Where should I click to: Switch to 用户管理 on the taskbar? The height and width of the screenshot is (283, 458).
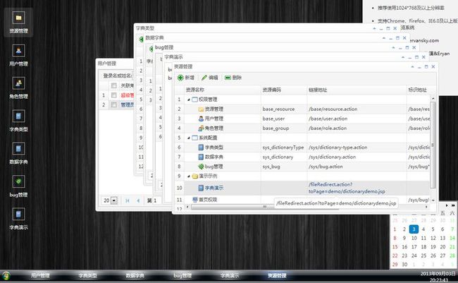[x=40, y=275]
